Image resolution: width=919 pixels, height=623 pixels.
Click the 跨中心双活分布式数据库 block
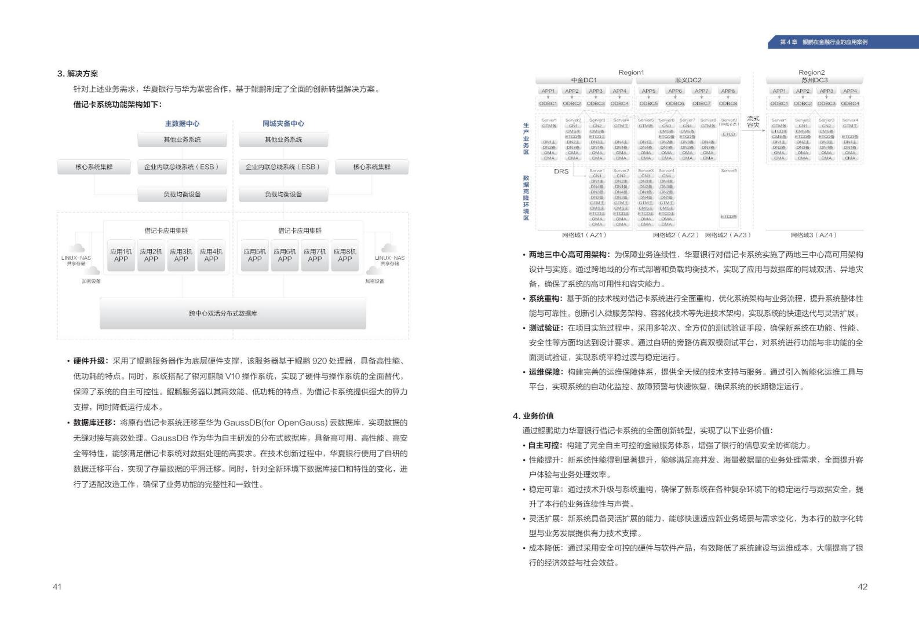point(233,313)
